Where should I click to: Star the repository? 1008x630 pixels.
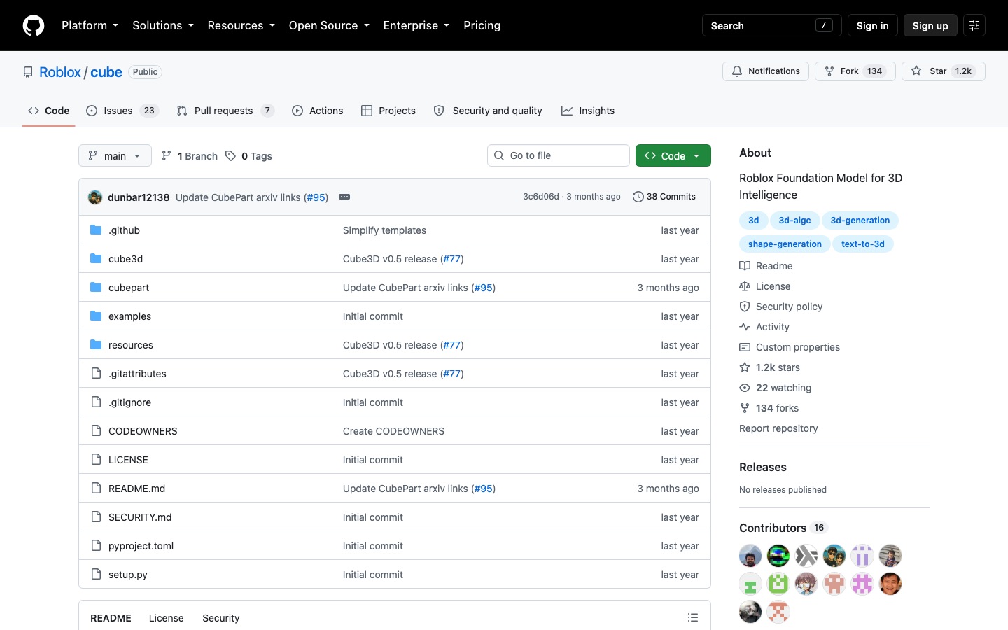pyautogui.click(x=943, y=71)
